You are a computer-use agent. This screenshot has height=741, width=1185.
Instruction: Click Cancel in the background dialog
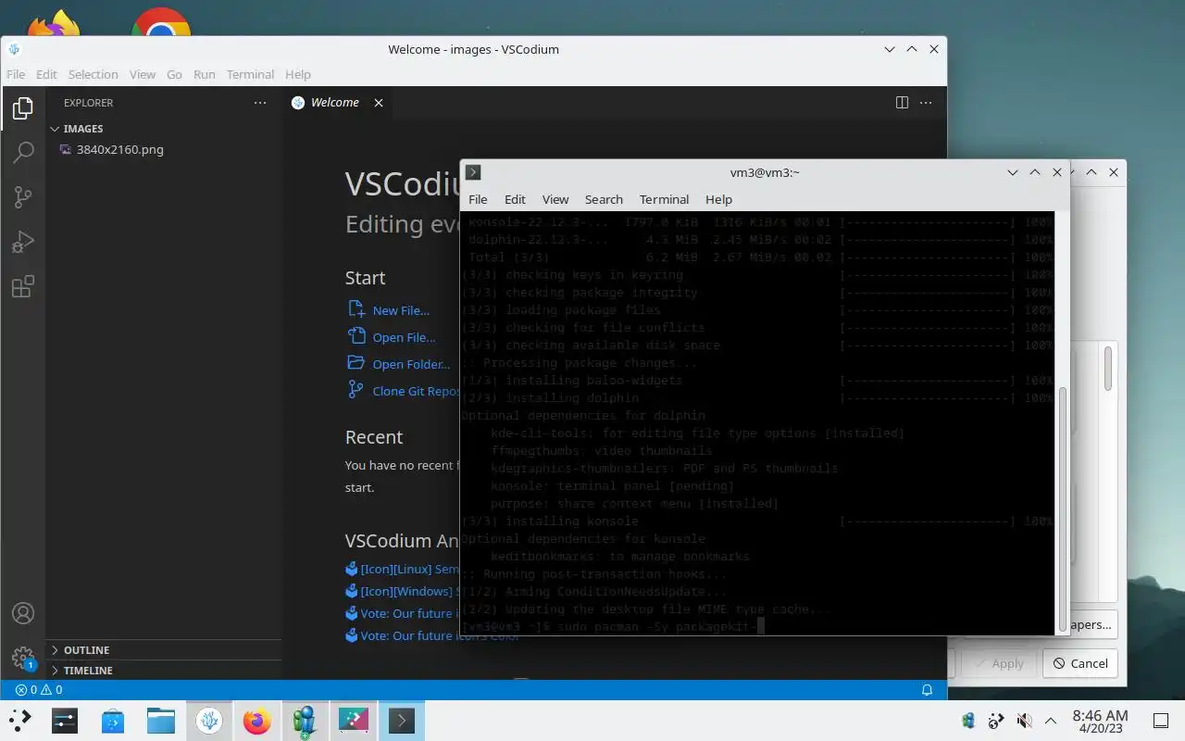tap(1080, 663)
